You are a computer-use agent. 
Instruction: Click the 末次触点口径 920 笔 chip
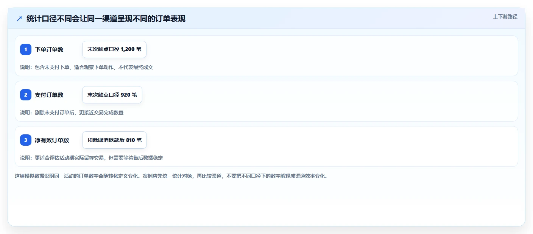(112, 95)
